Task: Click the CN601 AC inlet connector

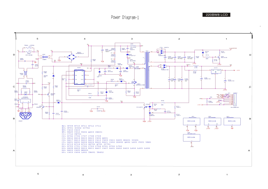Action: (x=26, y=116)
